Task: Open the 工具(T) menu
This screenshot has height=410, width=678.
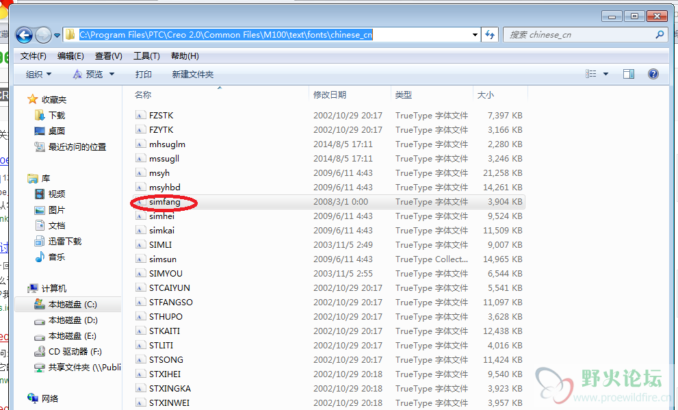Action: click(146, 56)
